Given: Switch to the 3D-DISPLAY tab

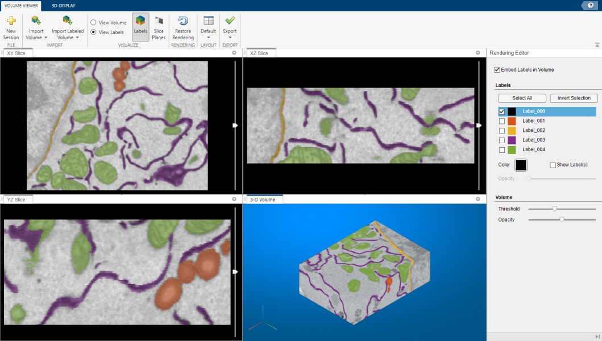Looking at the screenshot, I should click(63, 5).
